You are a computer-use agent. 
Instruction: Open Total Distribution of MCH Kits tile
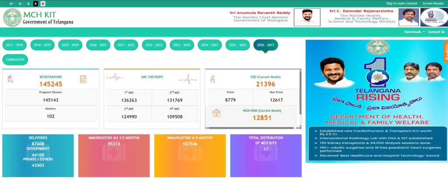pyautogui.click(x=266, y=156)
